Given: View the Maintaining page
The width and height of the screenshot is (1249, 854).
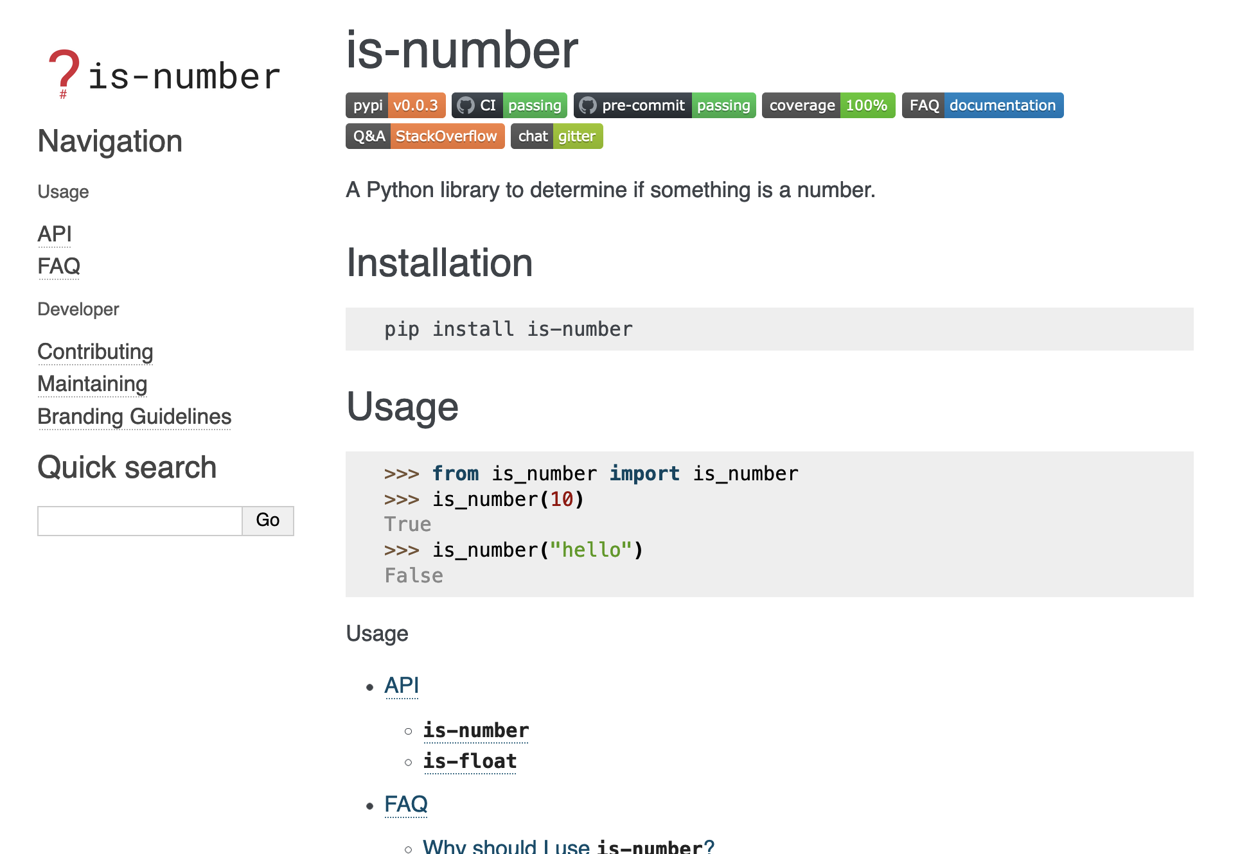Looking at the screenshot, I should click(93, 384).
